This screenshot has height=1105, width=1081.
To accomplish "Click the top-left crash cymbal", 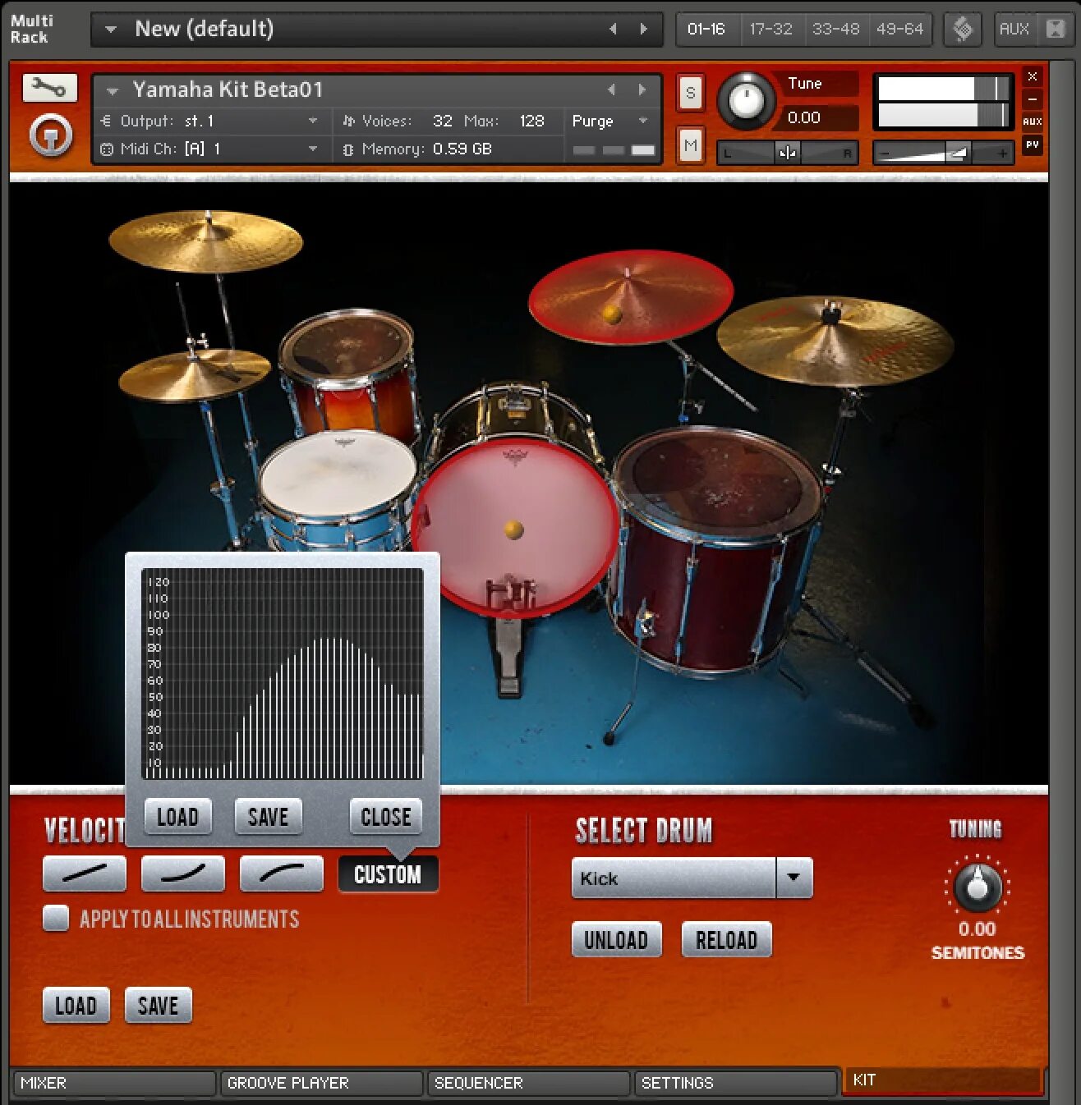I will click(x=205, y=241).
